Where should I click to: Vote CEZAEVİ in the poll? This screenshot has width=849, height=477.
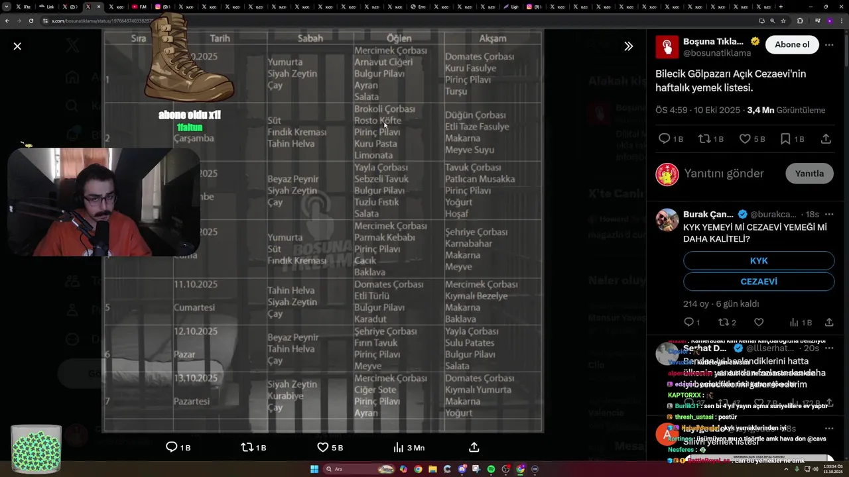click(759, 282)
